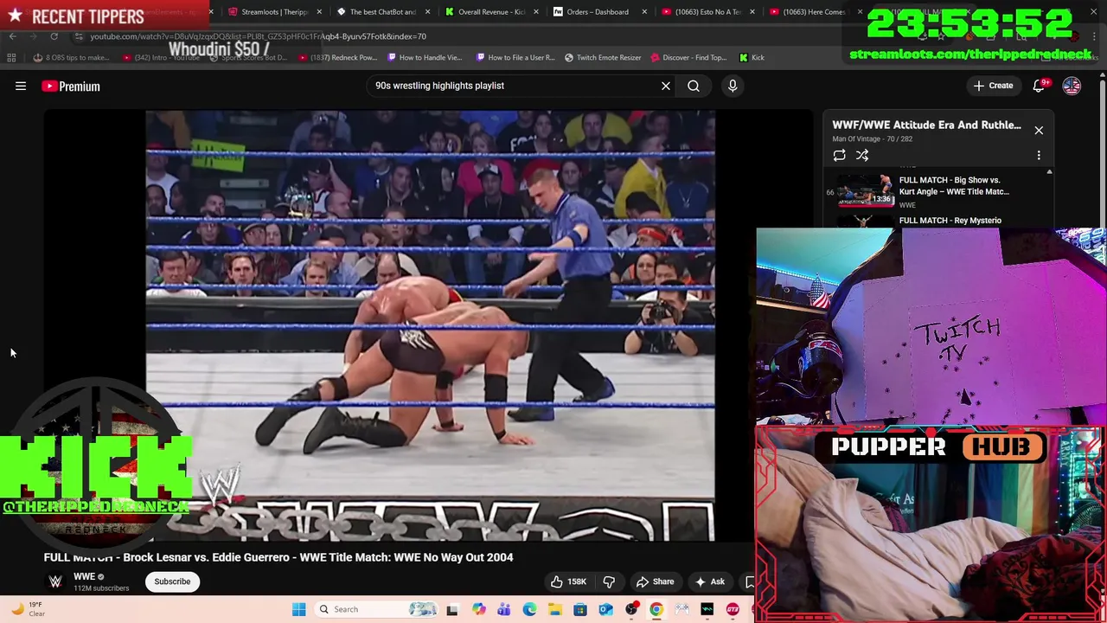The height and width of the screenshot is (623, 1107).
Task: Open Microsoft Store on the taskbar
Action: tap(580, 609)
